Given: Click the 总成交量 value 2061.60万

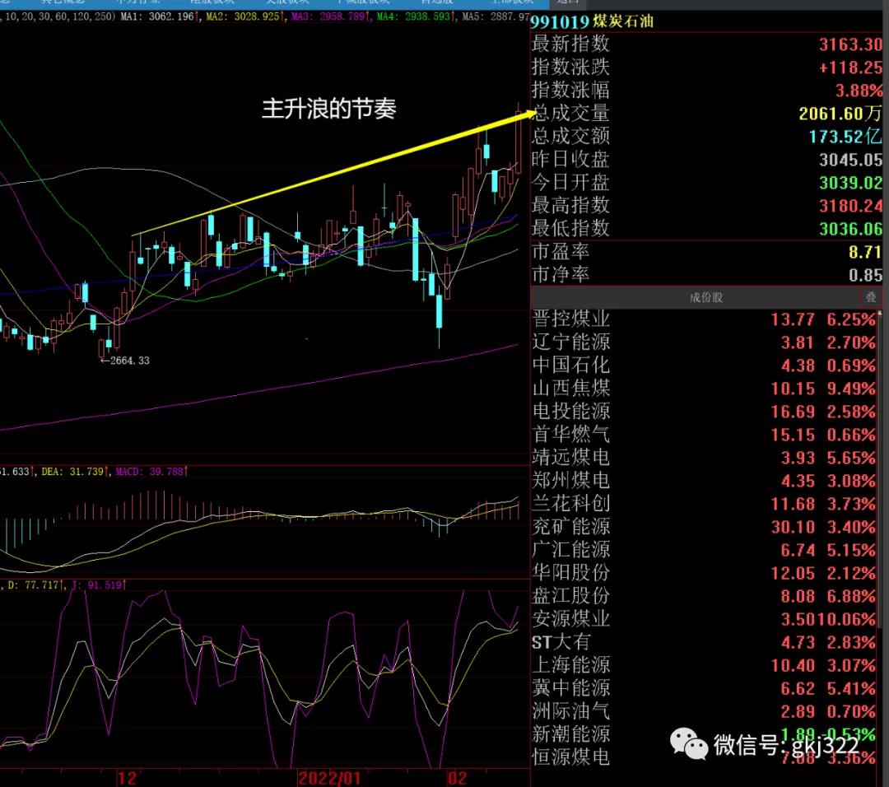Looking at the screenshot, I should click(840, 114).
